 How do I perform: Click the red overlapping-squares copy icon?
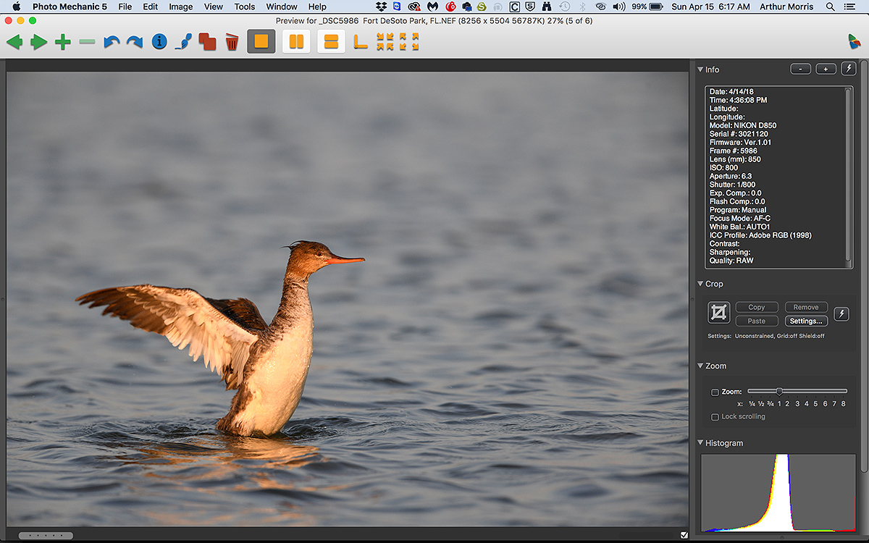tap(208, 42)
